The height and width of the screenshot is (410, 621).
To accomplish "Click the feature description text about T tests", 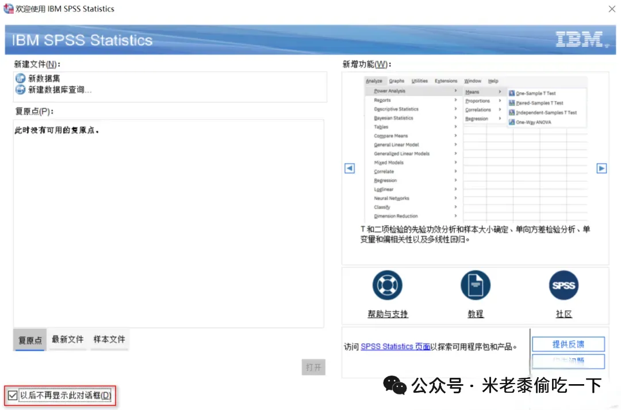I will pyautogui.click(x=475, y=234).
